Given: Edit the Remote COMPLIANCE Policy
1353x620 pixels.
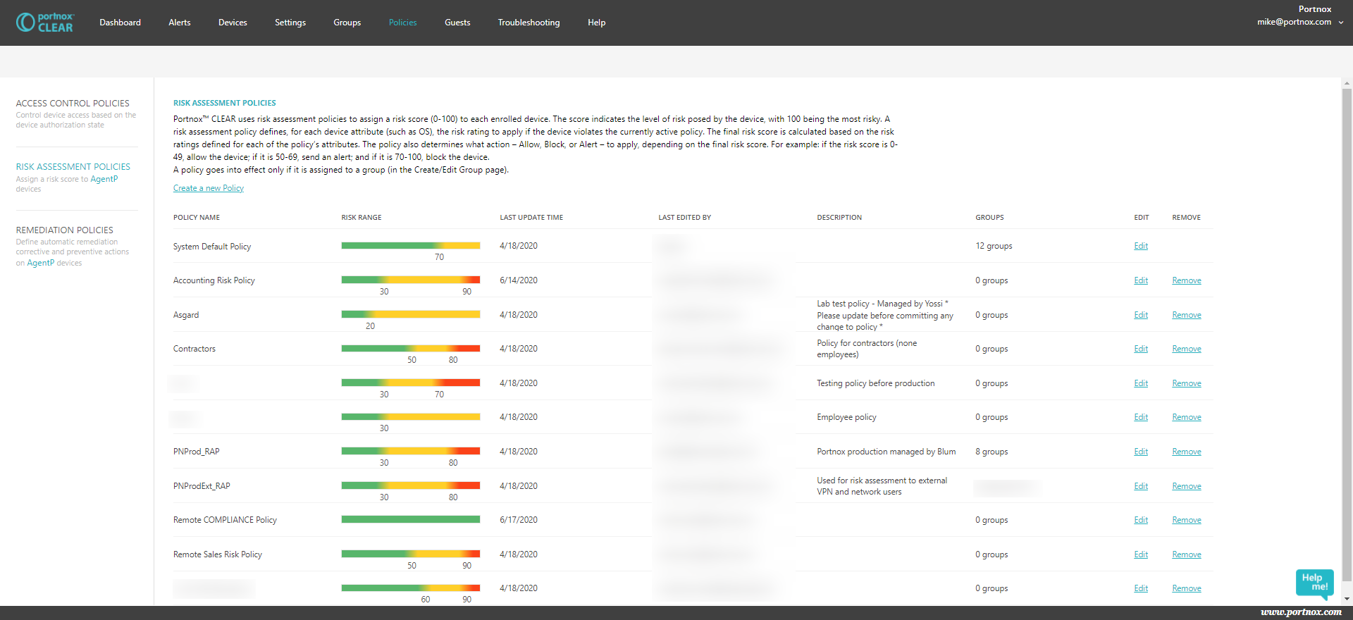Looking at the screenshot, I should pos(1141,520).
